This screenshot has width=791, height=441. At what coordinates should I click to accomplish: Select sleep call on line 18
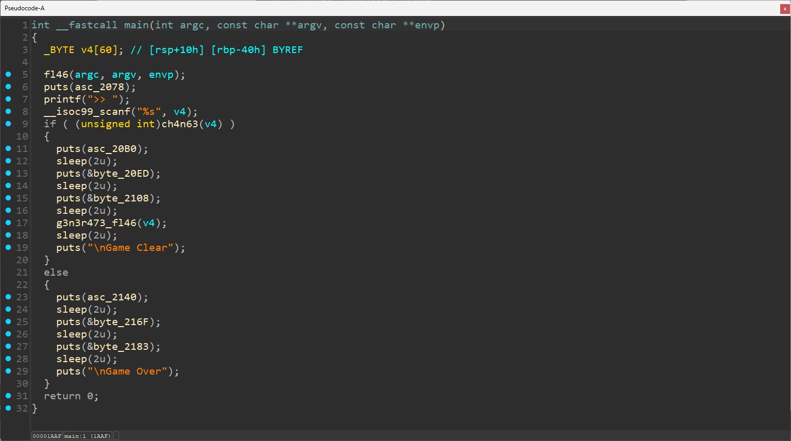[x=72, y=235]
